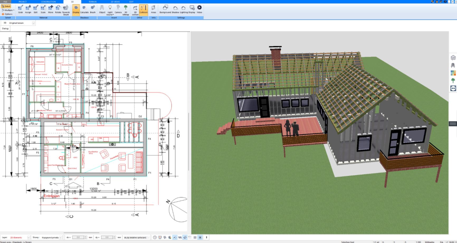Toggle the grid in status bar
Viewport: 457px width, 243px height.
195,237
